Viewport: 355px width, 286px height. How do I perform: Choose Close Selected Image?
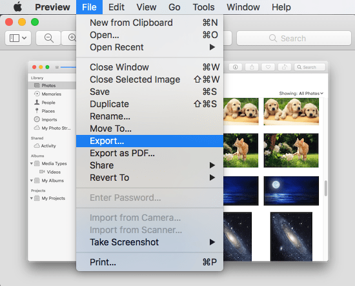coord(150,79)
